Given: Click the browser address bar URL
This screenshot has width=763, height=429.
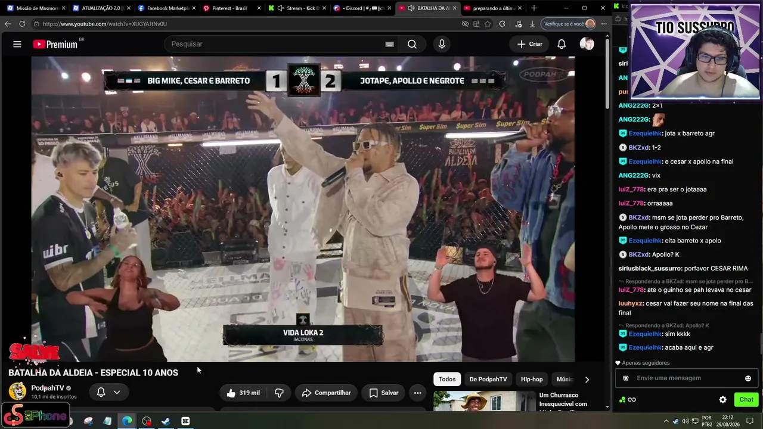Looking at the screenshot, I should (x=105, y=24).
